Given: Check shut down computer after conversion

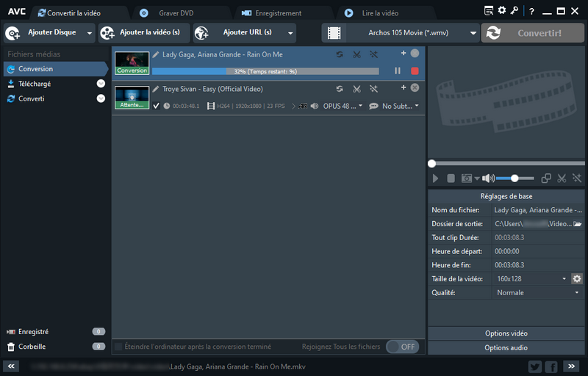Looking at the screenshot, I should tap(118, 347).
